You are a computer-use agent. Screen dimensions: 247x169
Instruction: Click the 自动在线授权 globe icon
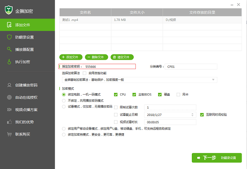click(x=9, y=97)
